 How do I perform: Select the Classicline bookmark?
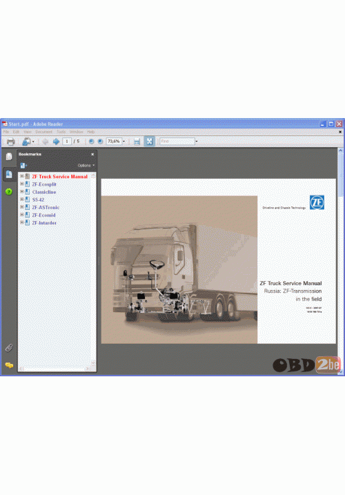(44, 192)
